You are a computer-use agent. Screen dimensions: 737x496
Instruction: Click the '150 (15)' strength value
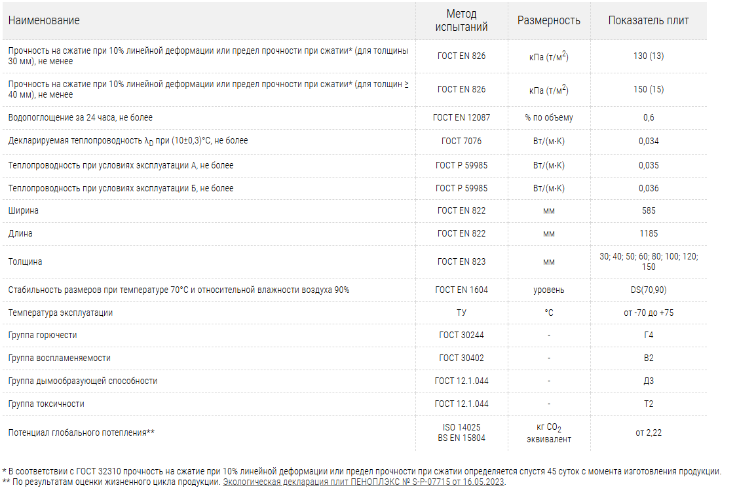click(x=648, y=90)
